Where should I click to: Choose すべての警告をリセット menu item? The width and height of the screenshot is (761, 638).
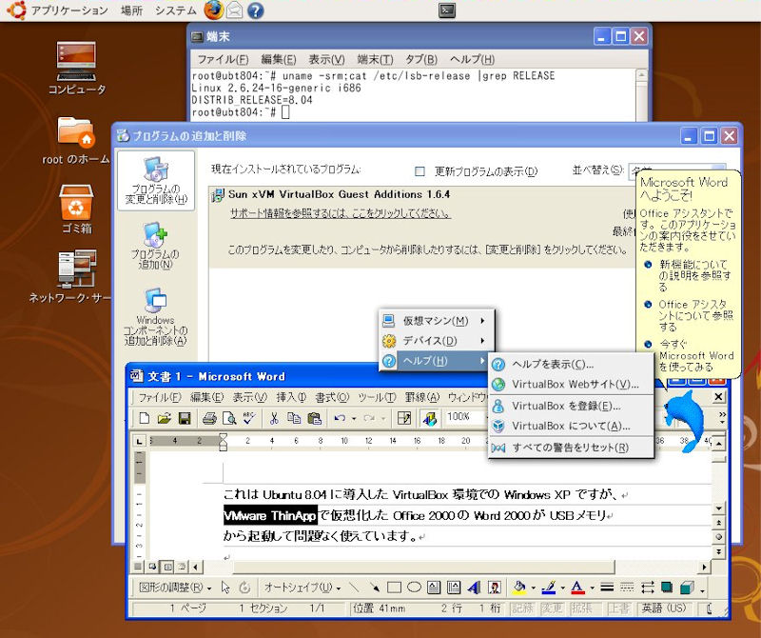click(571, 448)
